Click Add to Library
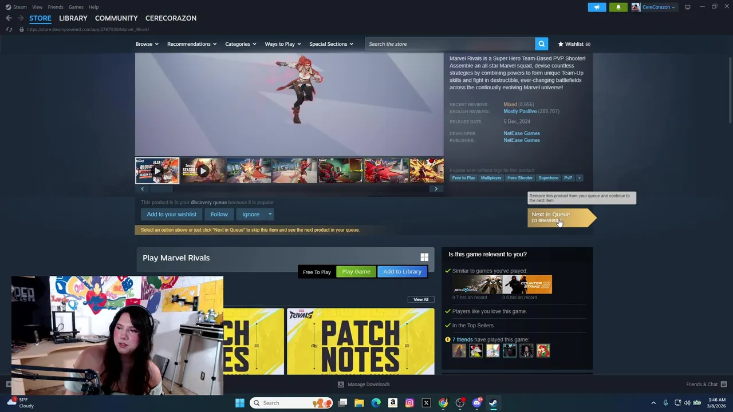 pyautogui.click(x=402, y=272)
